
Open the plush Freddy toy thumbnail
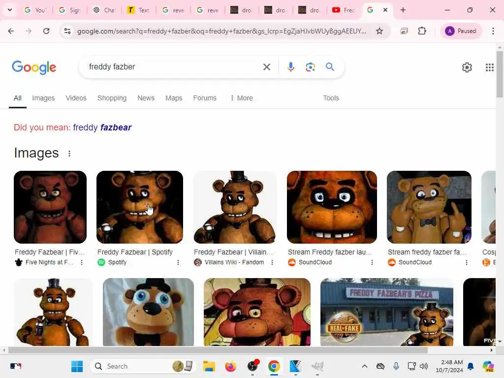148,312
